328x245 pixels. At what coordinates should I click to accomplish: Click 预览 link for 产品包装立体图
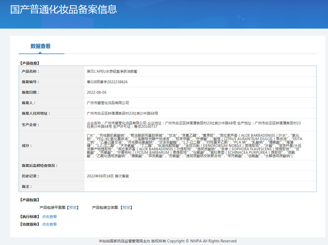[x=125, y=208]
